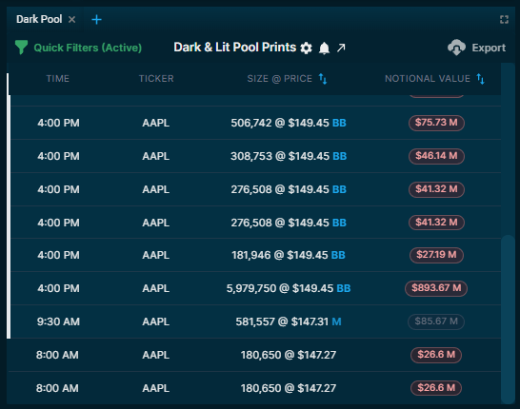520x409 pixels.
Task: Click the Export cloud download icon
Action: click(456, 48)
